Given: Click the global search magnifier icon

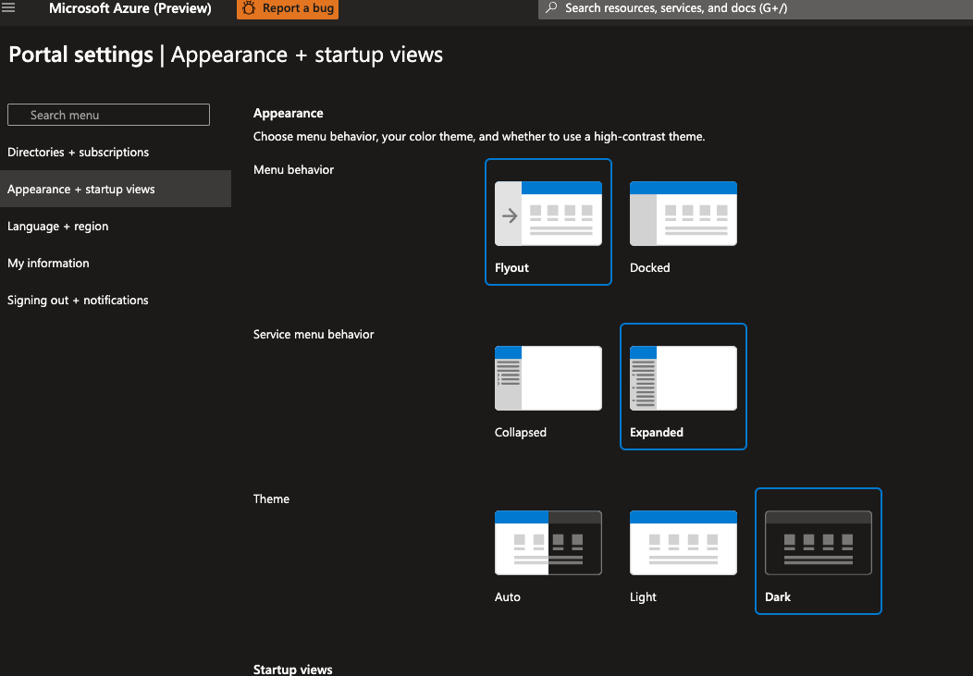Looking at the screenshot, I should click(551, 8).
